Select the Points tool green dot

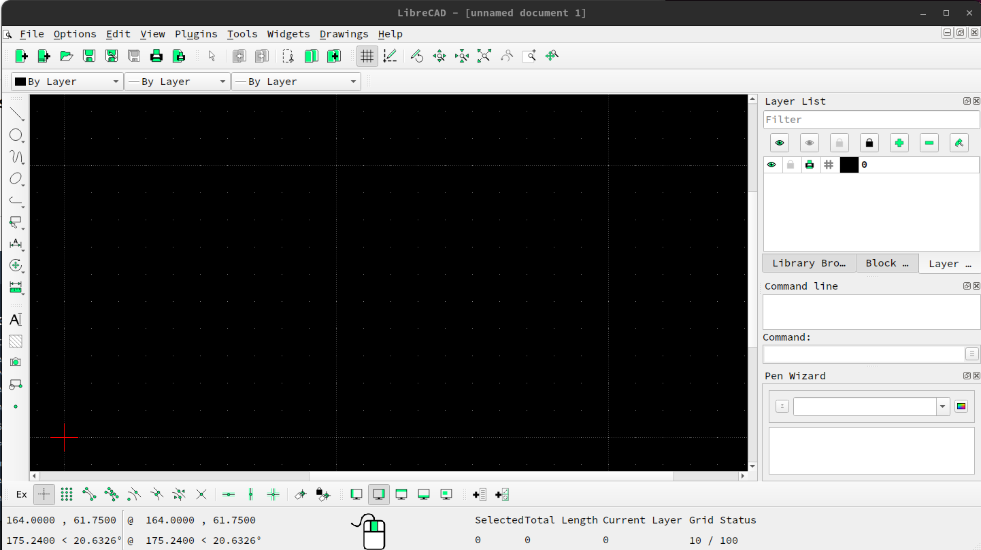point(16,407)
